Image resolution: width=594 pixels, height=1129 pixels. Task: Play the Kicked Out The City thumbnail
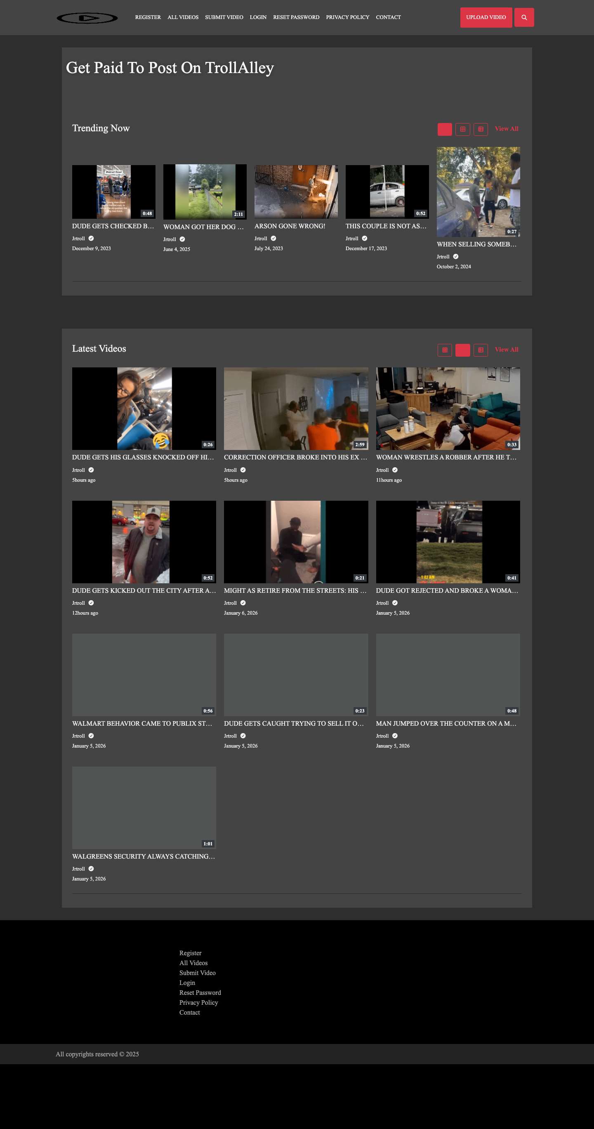[x=144, y=542]
